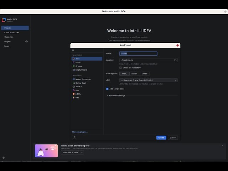
Task: Click the Kotlin list label
Action: (78, 62)
